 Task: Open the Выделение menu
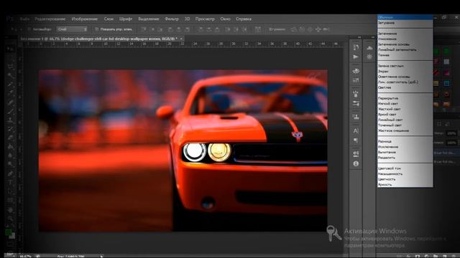[149, 19]
